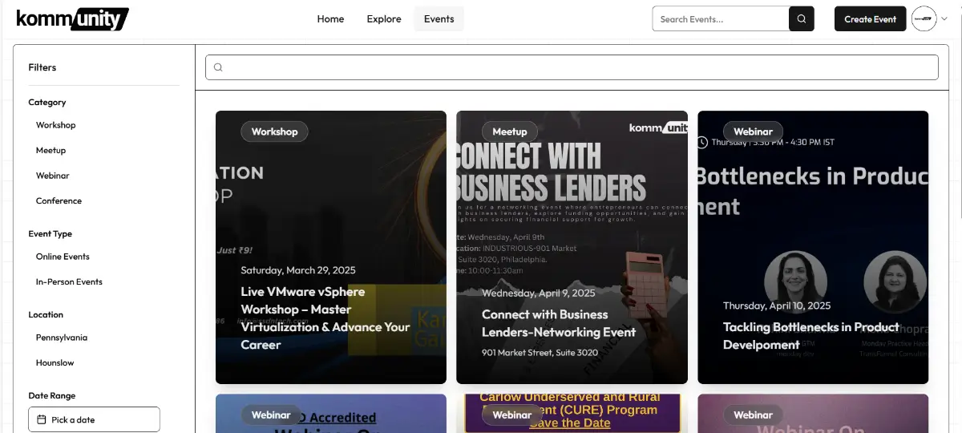Screen dimensions: 962x433
Task: Click the Create Event button
Action: point(870,19)
